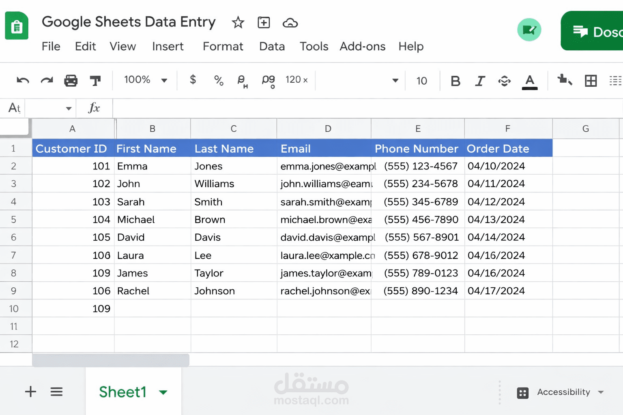The width and height of the screenshot is (623, 415).
Task: Open the File menu
Action: click(x=51, y=47)
